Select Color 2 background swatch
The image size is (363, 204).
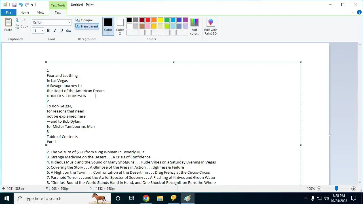[x=120, y=26]
